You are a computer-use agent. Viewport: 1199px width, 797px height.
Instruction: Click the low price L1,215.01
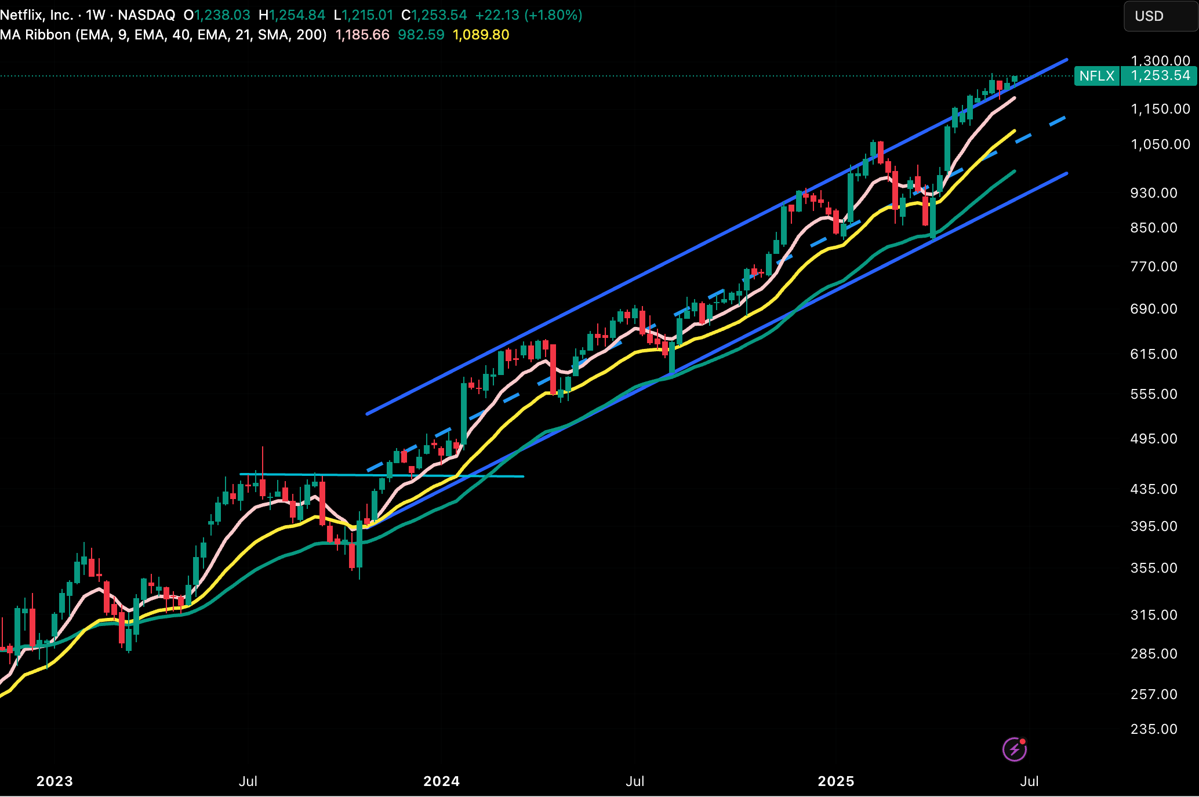[x=363, y=15]
